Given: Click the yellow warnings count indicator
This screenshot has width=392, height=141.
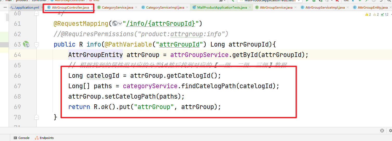Looking at the screenshot, I should click(368, 15).
